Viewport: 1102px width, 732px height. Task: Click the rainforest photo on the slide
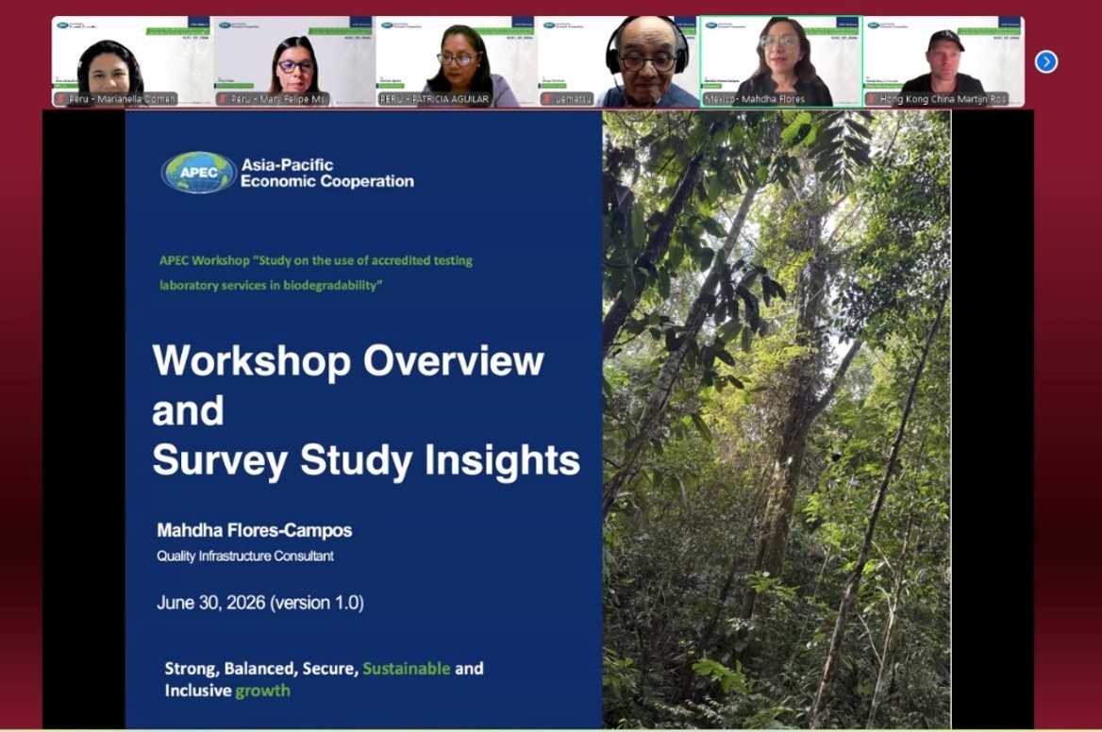tap(776, 420)
